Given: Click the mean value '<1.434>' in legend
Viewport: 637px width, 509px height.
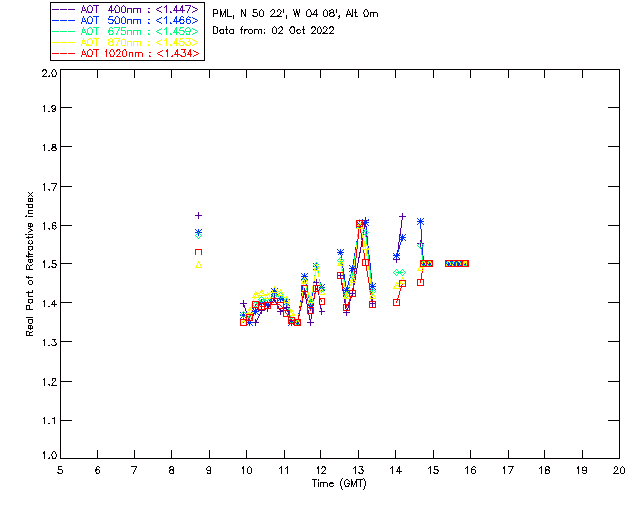Looking at the screenshot, I should [178, 53].
